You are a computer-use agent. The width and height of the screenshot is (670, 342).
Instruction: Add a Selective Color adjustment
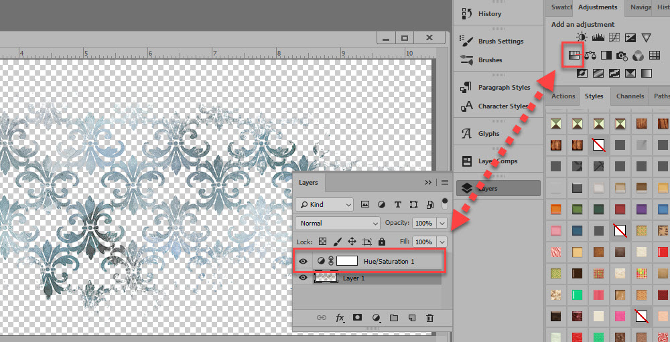coord(630,74)
